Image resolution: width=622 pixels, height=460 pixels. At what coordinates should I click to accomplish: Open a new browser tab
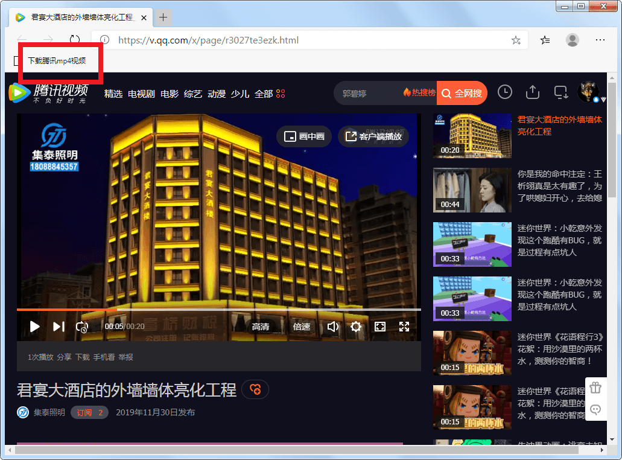(x=163, y=18)
